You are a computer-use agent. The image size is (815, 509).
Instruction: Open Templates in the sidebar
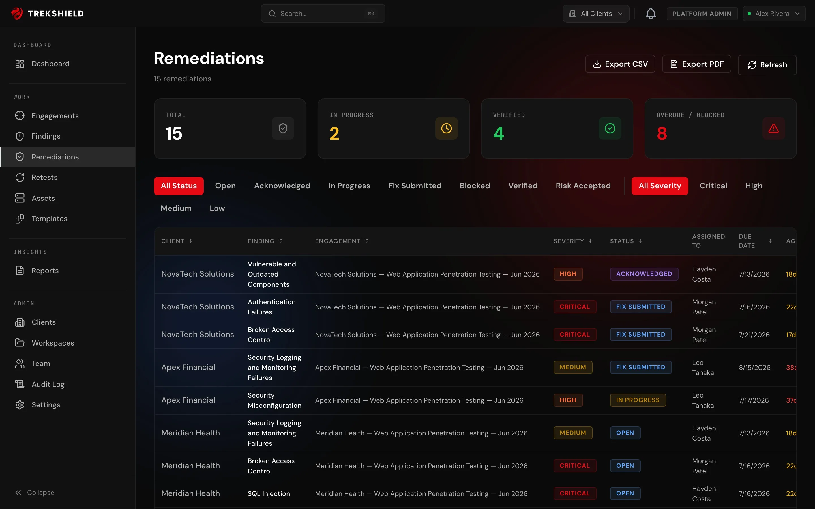68,219
